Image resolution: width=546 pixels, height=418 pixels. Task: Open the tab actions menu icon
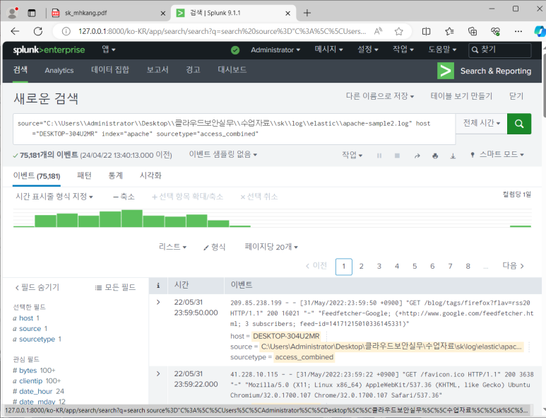[32, 13]
